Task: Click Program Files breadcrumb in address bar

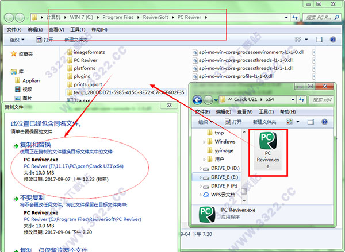Action: click(118, 17)
